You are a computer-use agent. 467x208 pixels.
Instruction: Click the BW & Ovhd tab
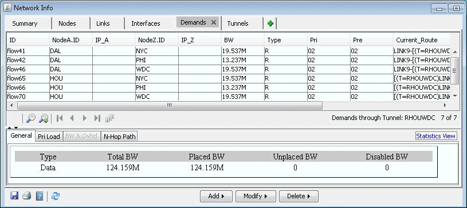pos(81,137)
